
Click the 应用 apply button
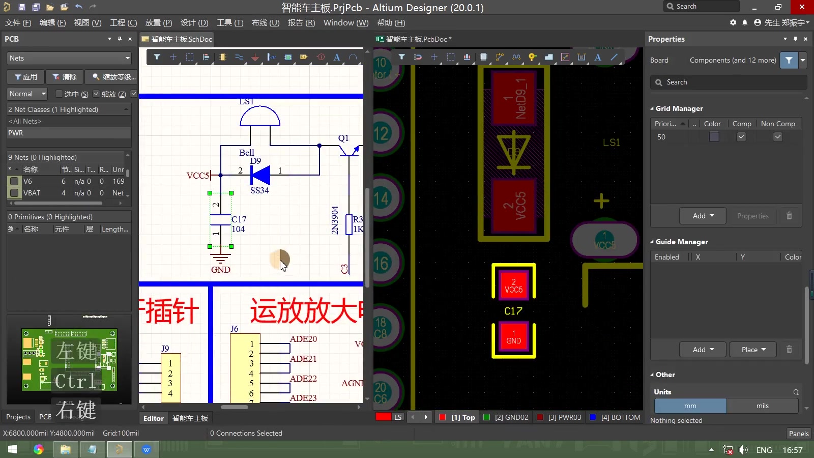26,77
